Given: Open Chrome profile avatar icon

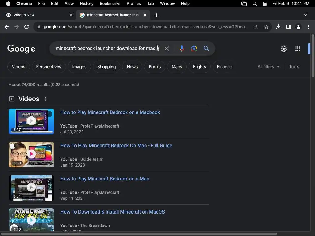Looking at the screenshot, I should pyautogui.click(x=298, y=27).
